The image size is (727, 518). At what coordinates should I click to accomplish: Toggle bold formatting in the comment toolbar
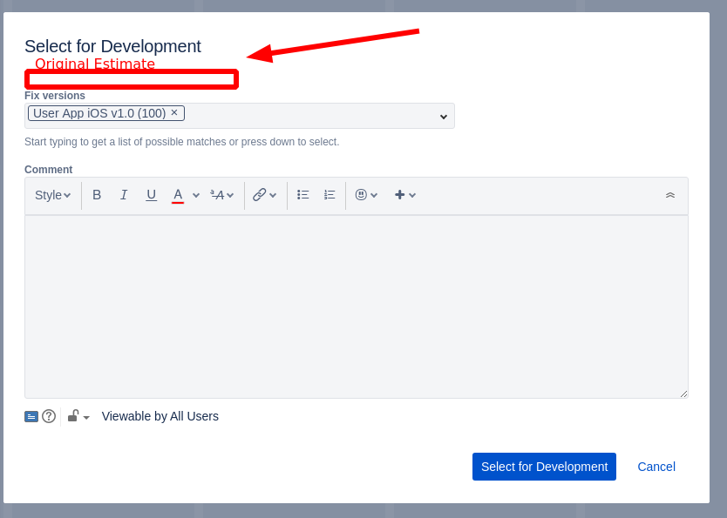click(97, 194)
